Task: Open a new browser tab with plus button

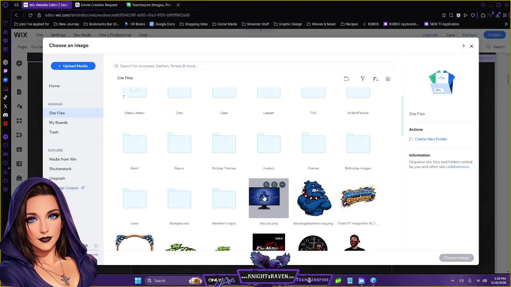Action: 178,5
